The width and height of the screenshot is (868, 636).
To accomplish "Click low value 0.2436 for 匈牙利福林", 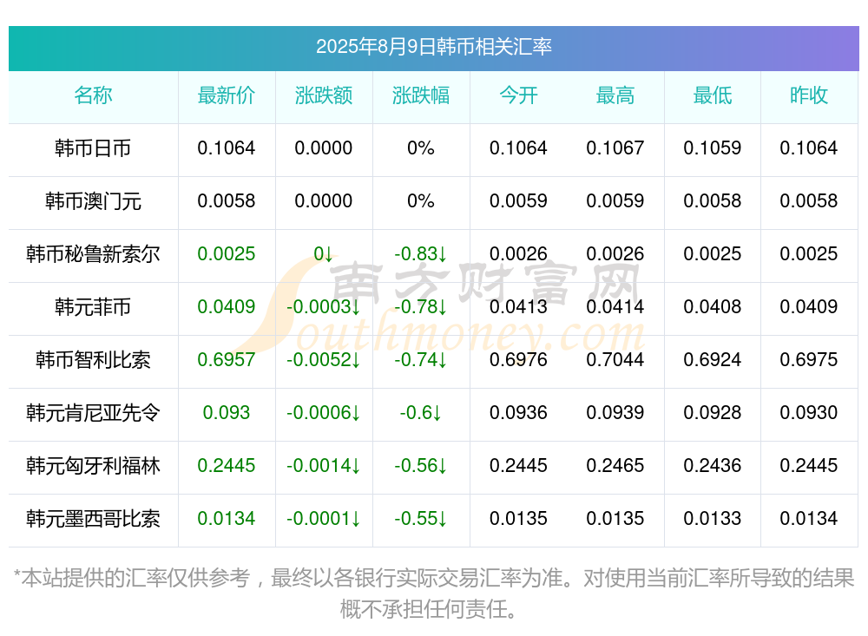I will coord(713,466).
